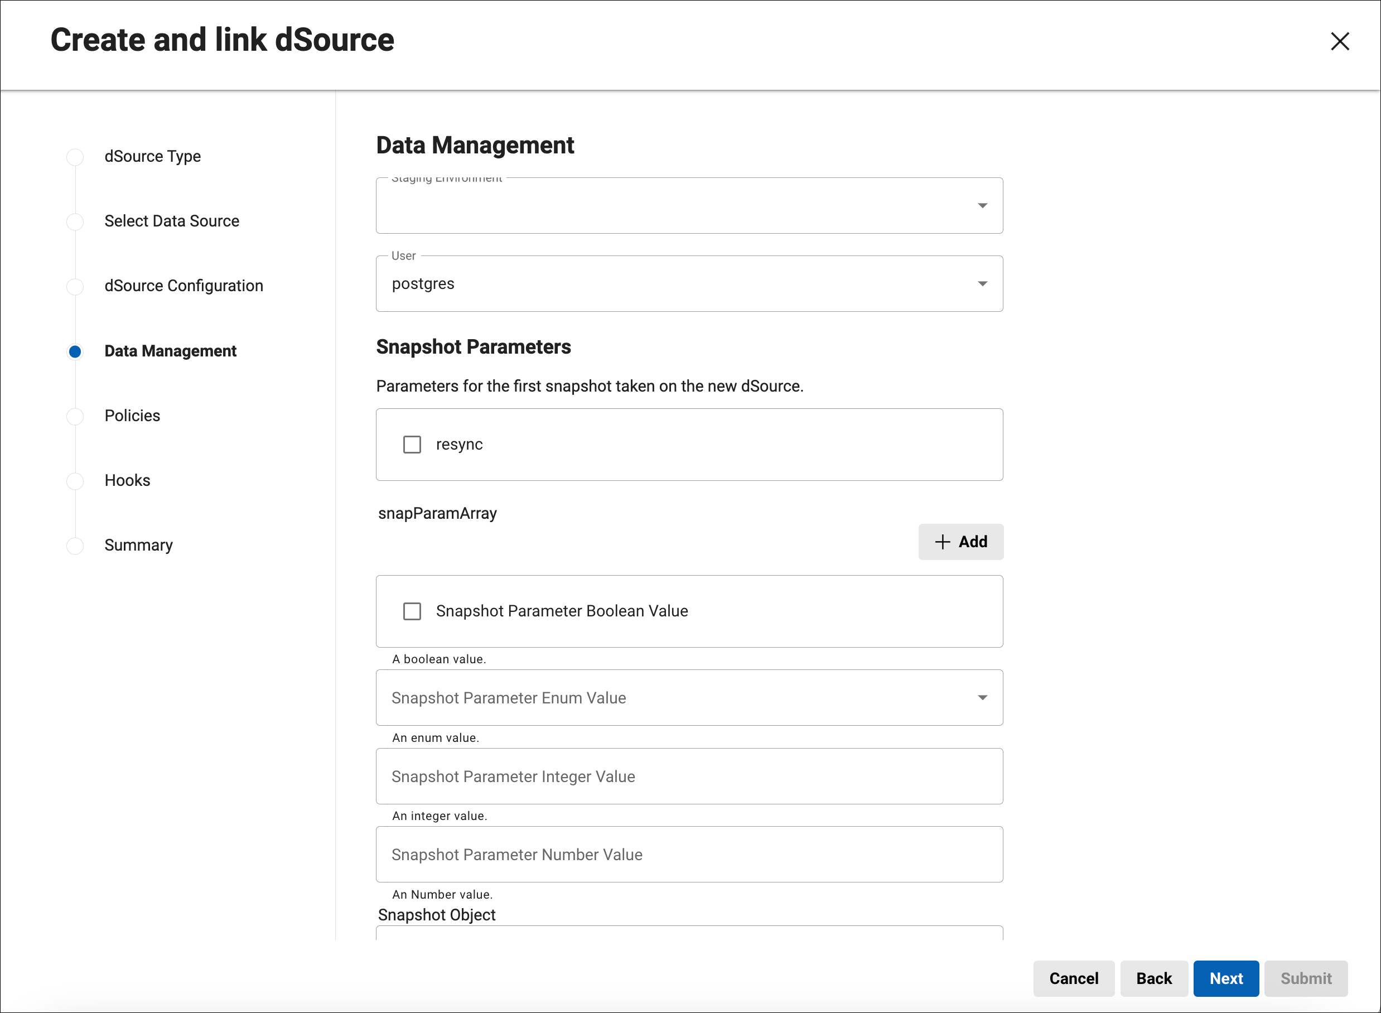This screenshot has width=1381, height=1013.
Task: Click the Data Management step circle indicator
Action: click(x=75, y=351)
